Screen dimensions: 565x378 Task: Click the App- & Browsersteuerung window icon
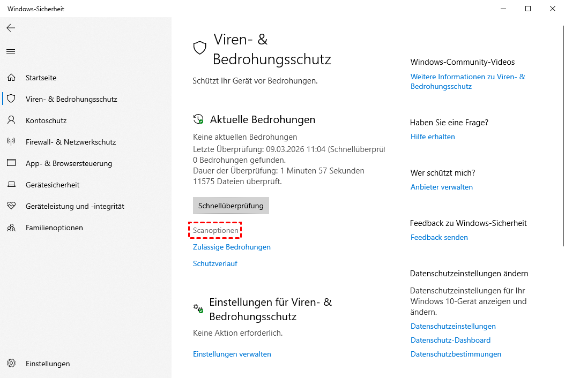(x=11, y=163)
